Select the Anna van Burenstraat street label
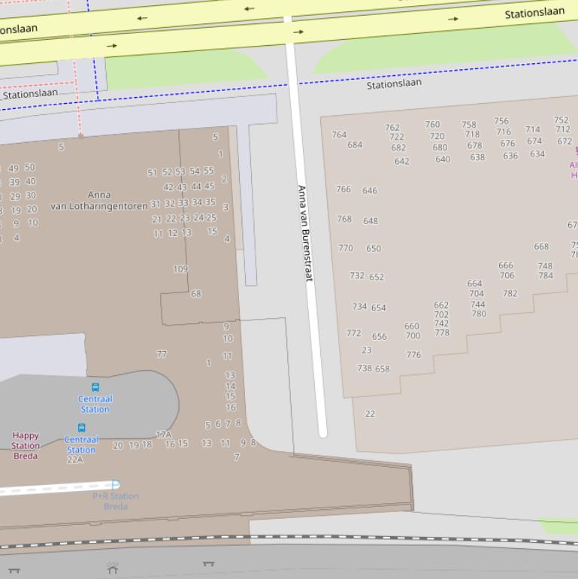The image size is (578, 579). pyautogui.click(x=304, y=233)
